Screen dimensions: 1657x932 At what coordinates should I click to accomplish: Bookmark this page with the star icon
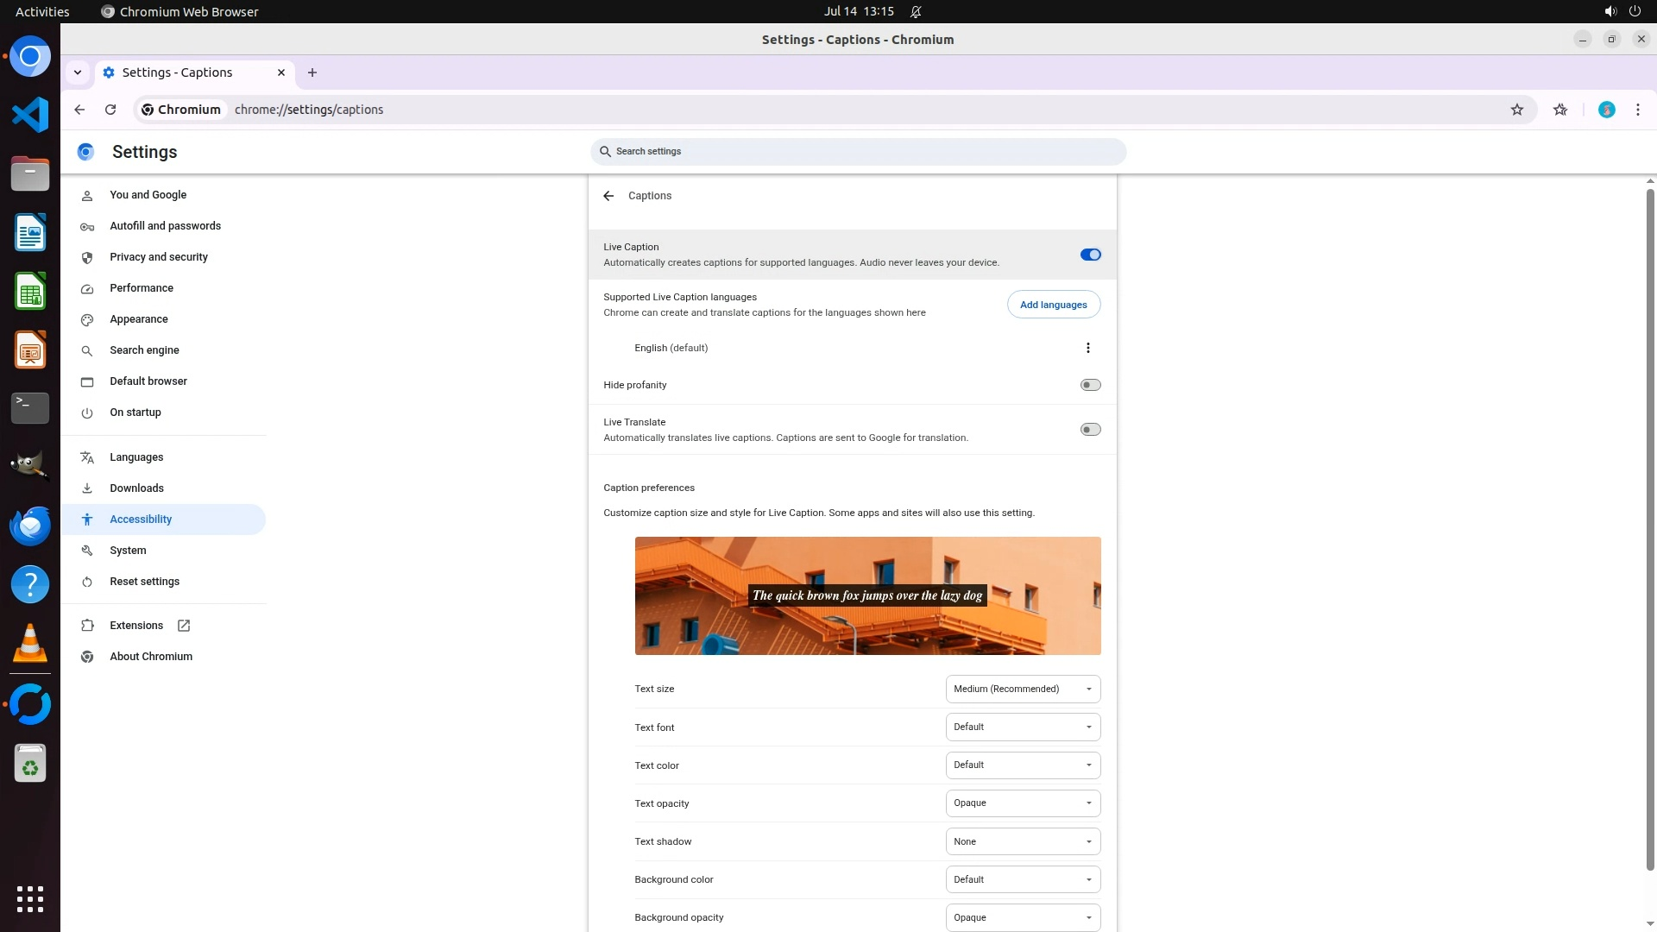1516,110
